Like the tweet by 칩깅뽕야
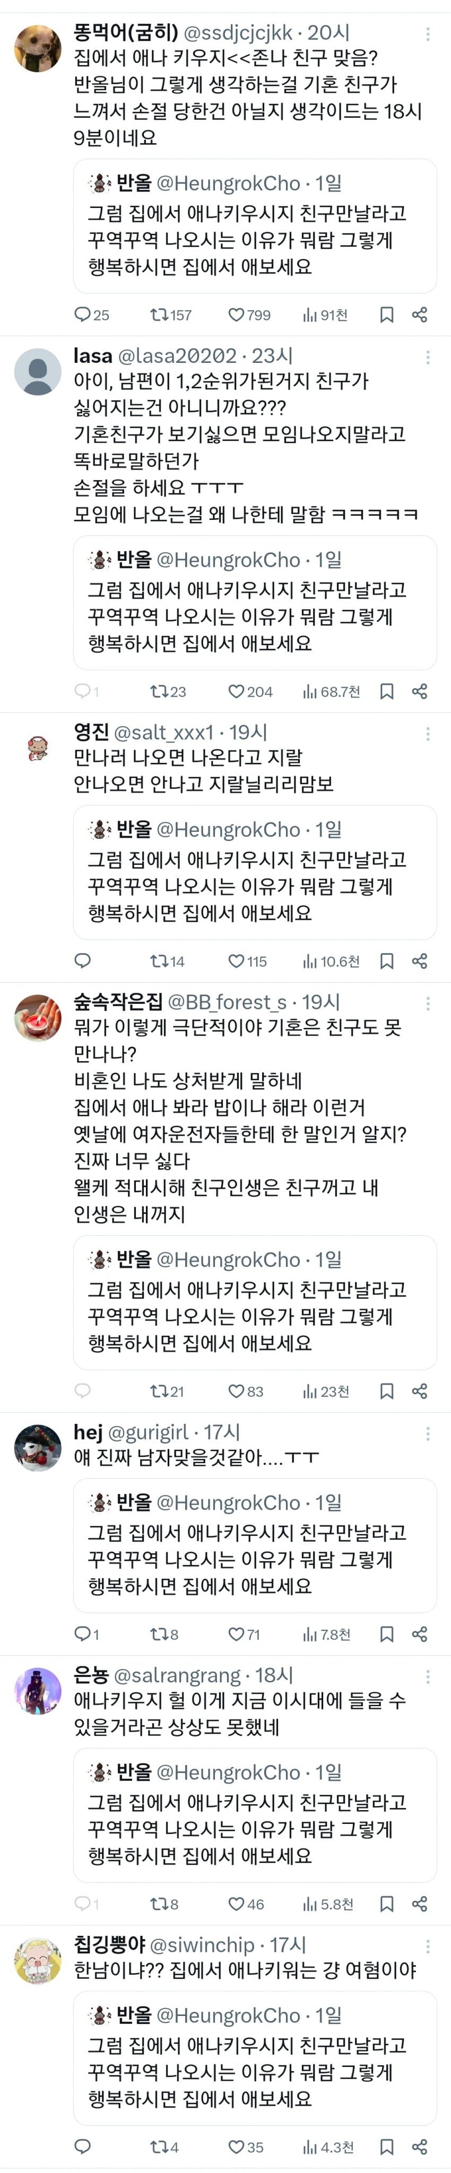Image resolution: width=451 pixels, height=2173 pixels. pyautogui.click(x=237, y=2147)
